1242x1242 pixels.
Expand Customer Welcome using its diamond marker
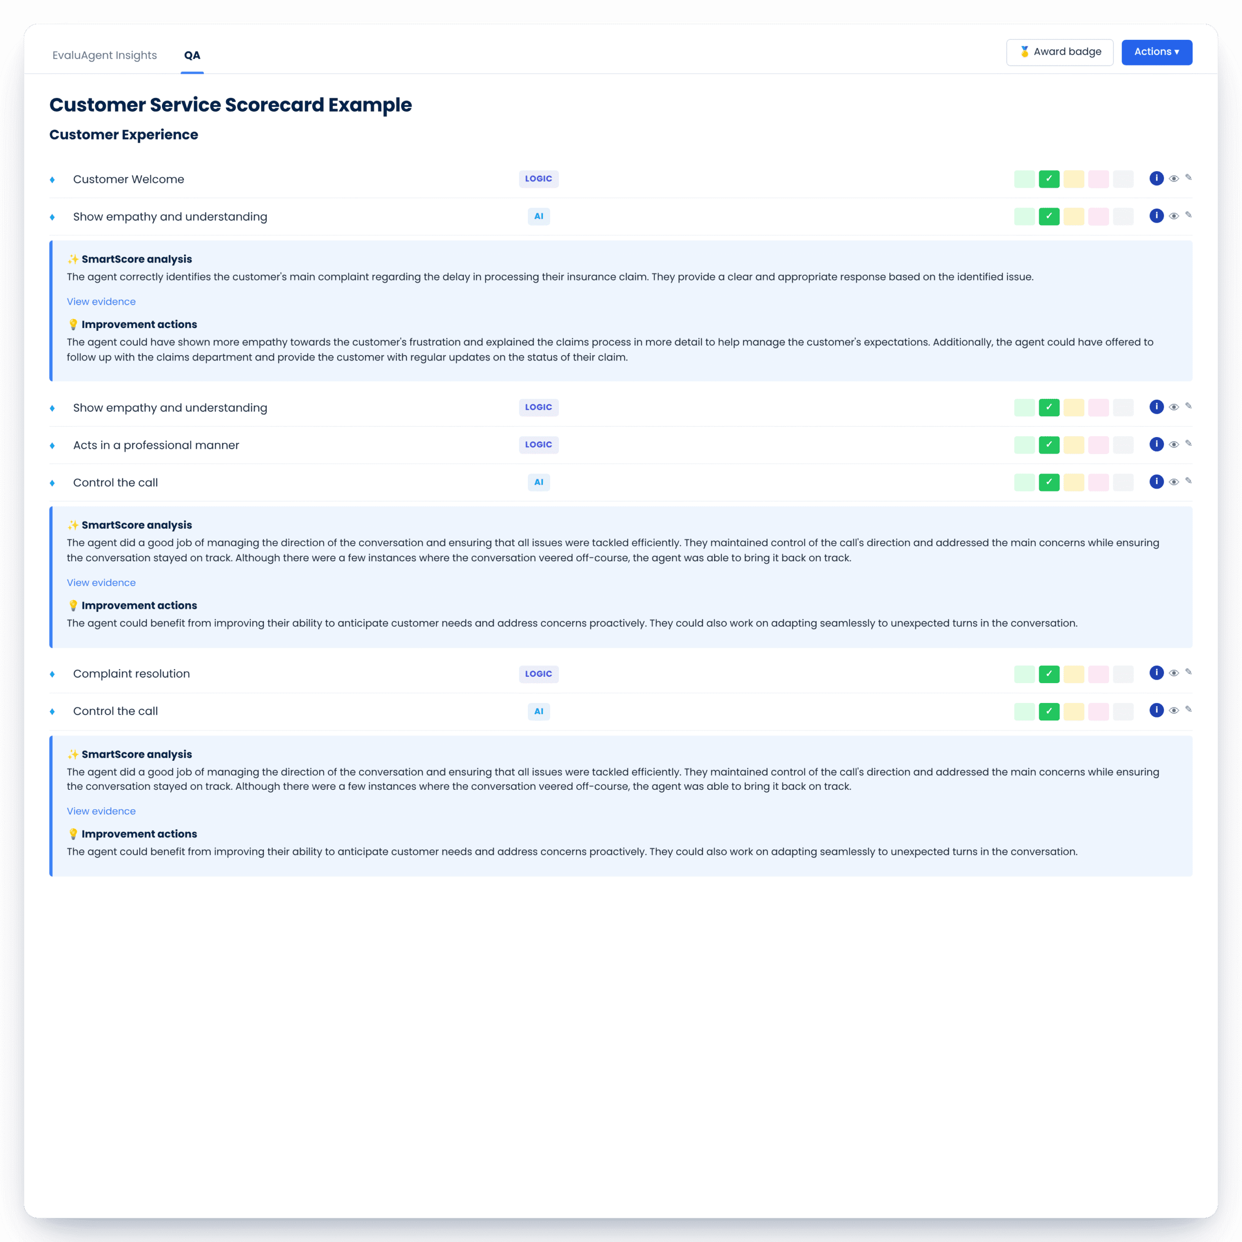point(52,180)
